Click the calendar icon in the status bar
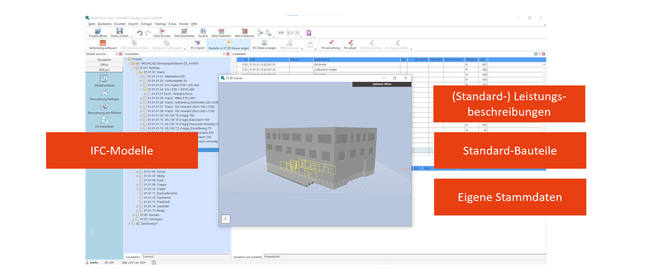Viewport: 661px width, 280px height. pyautogui.click(x=154, y=262)
